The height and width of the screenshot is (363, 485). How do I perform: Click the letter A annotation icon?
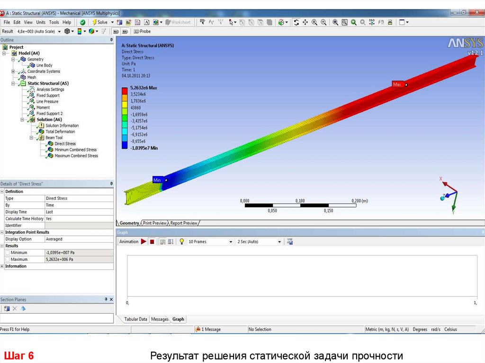point(147,22)
